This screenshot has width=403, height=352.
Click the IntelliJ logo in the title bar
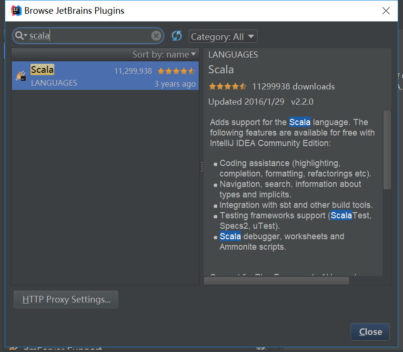point(16,10)
